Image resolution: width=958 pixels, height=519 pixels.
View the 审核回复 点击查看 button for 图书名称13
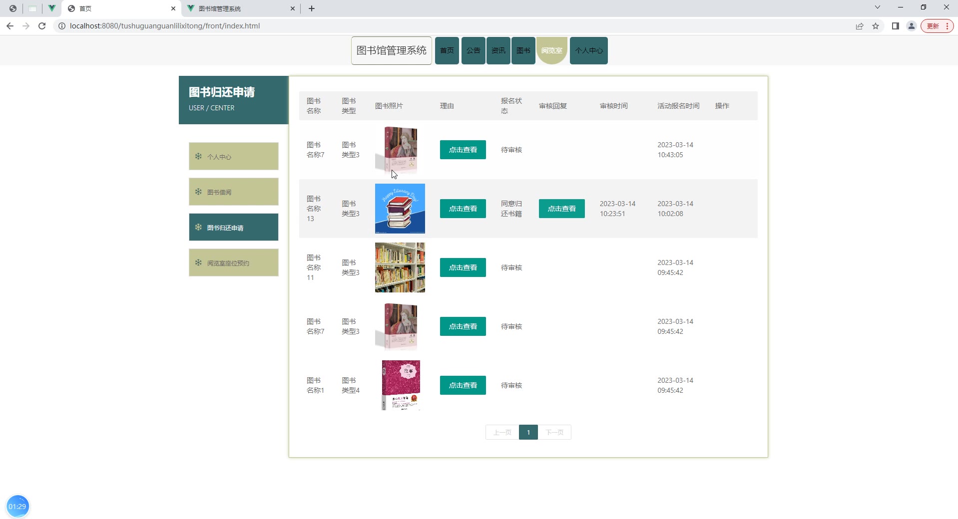[562, 209]
